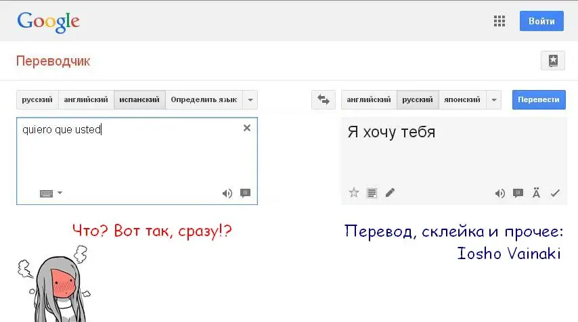Switch source language to английский

tap(86, 100)
